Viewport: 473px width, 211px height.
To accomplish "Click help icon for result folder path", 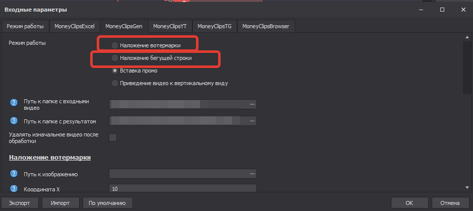I will tap(14, 121).
